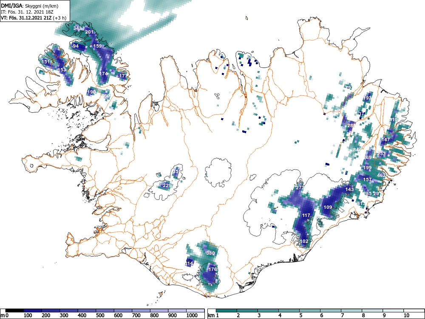This screenshot has height=319, width=425.
Task: Select the 846 visibility value
Action: click(x=357, y=150)
